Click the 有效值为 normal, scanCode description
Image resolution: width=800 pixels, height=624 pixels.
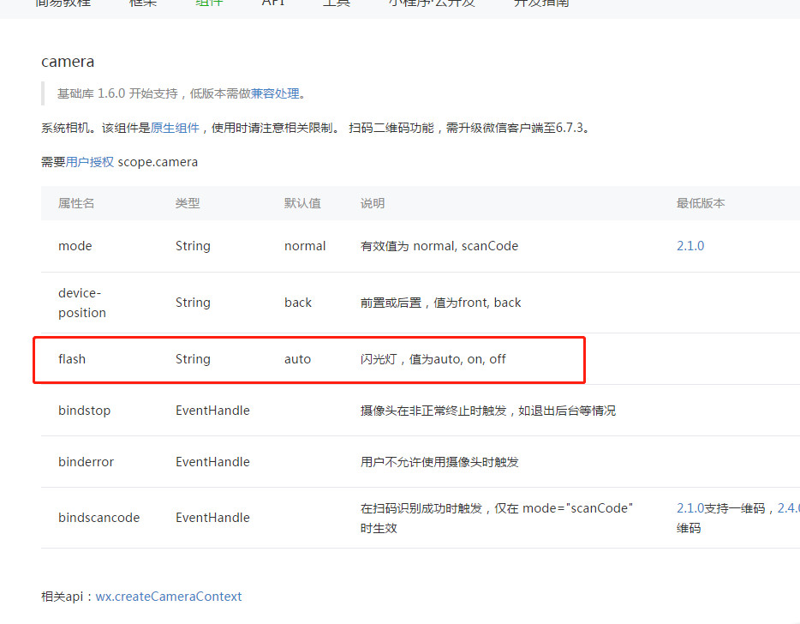439,246
